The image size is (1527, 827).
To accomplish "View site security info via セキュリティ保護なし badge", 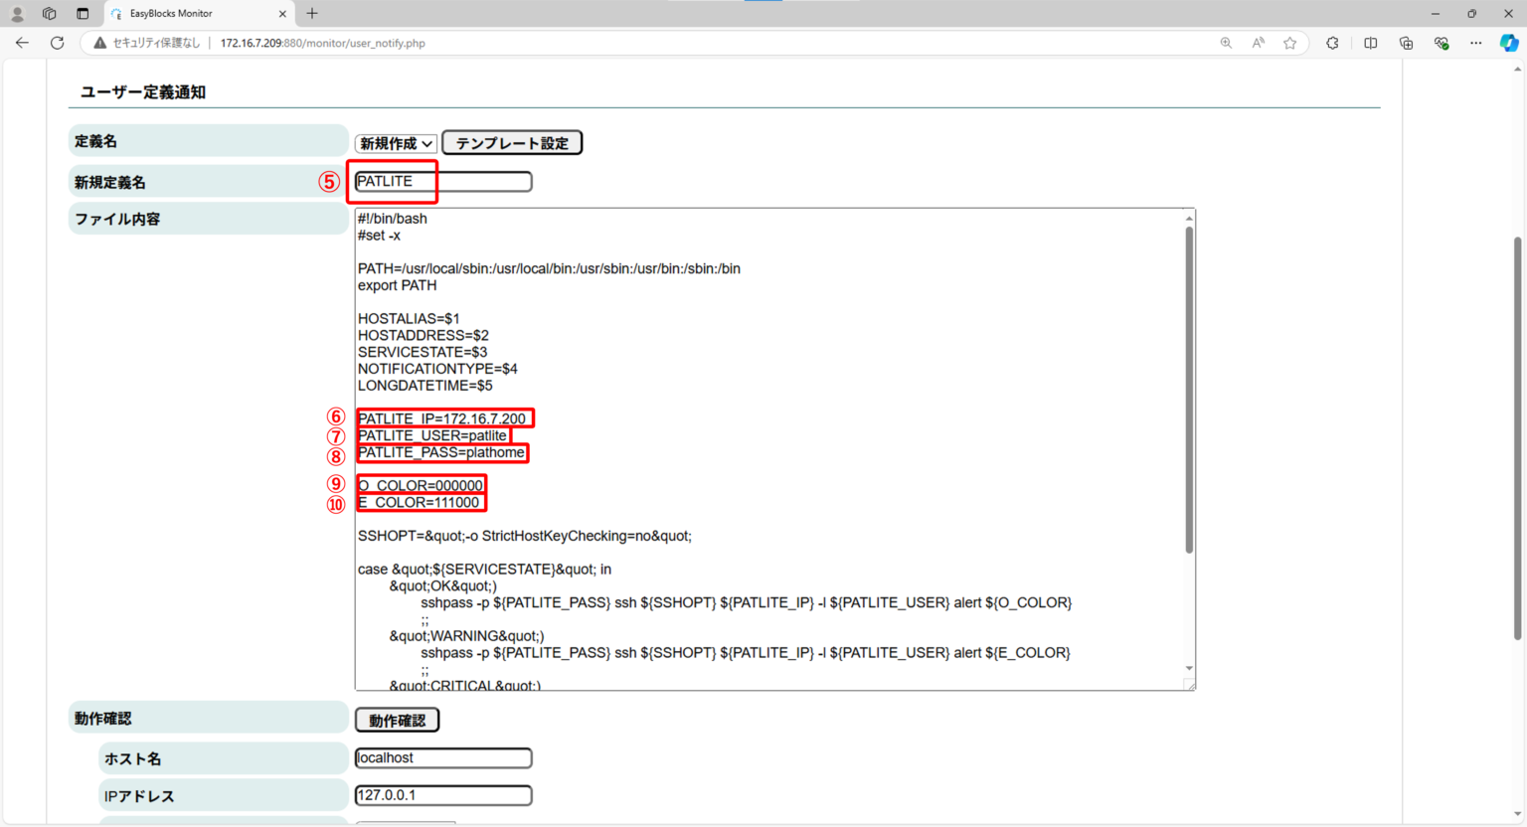I will coord(151,43).
